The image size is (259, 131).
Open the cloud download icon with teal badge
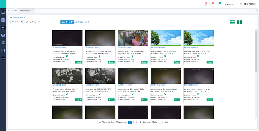[219, 4]
